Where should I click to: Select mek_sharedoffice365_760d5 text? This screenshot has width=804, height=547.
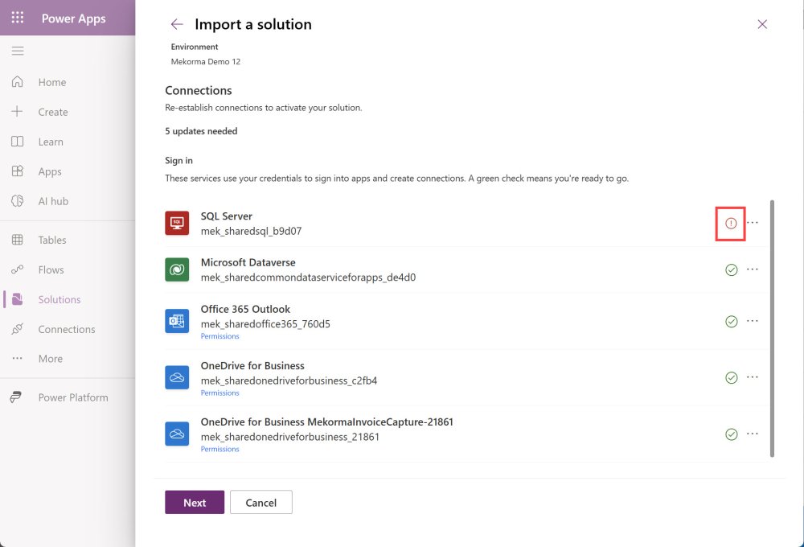point(265,324)
